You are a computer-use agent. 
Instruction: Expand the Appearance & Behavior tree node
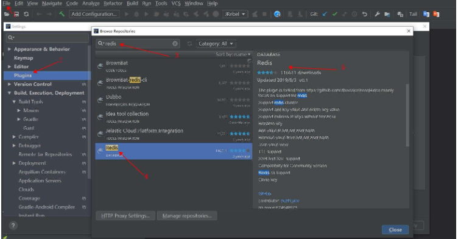9,49
